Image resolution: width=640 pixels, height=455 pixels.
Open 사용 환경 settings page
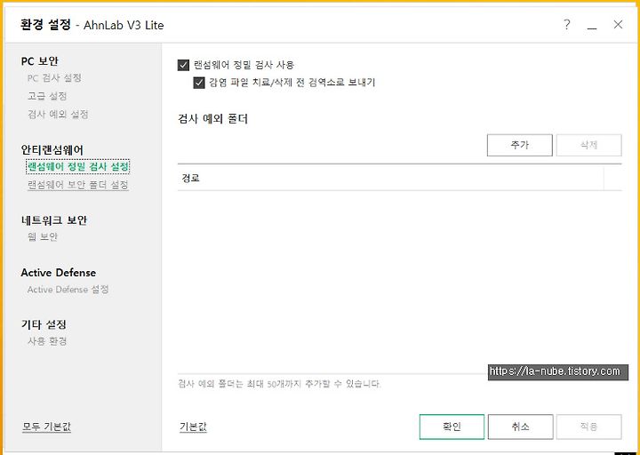(x=47, y=341)
